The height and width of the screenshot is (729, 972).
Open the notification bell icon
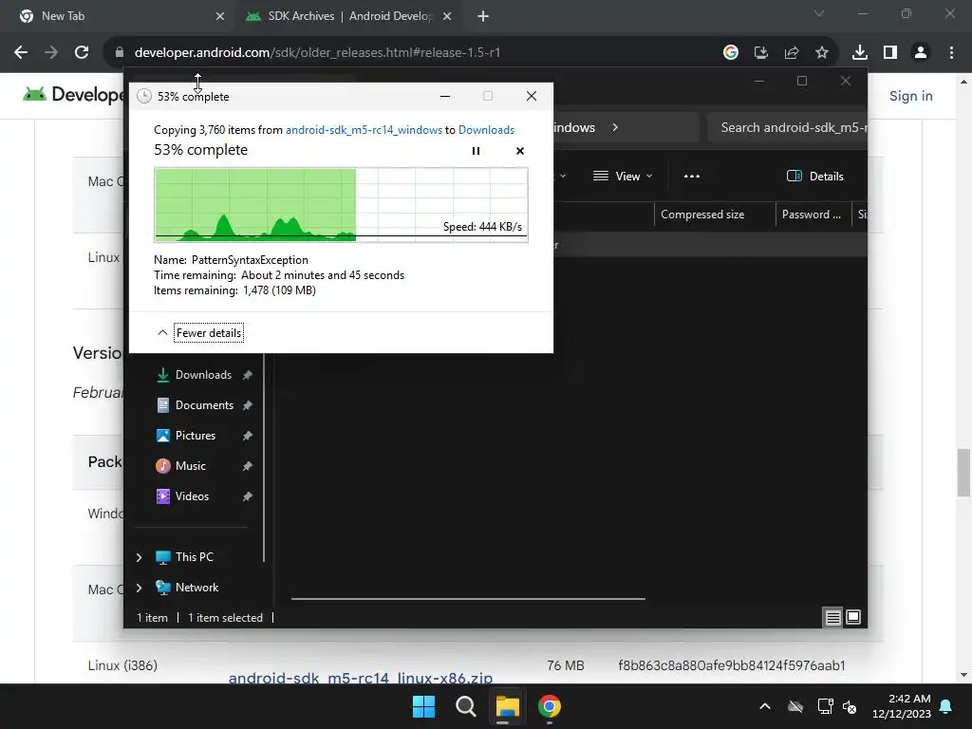tap(946, 706)
